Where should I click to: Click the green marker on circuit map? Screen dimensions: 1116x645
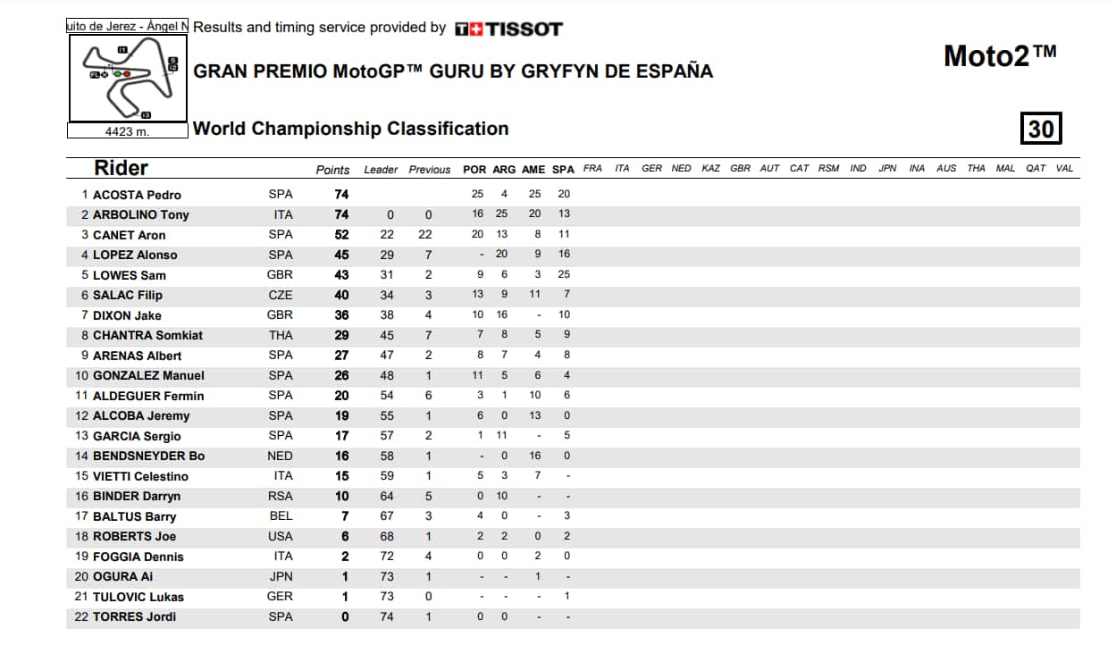[x=117, y=73]
